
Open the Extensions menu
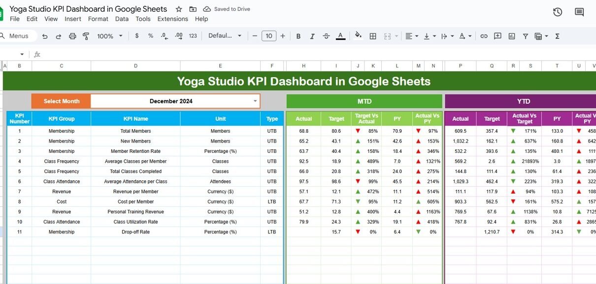(x=172, y=19)
